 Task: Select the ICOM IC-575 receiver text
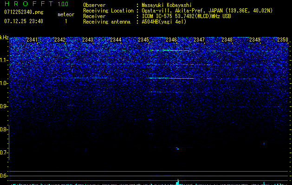[x=186, y=16]
